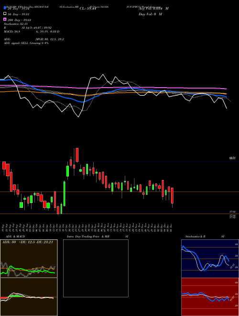Click the RSI 14/5 value line
The width and height of the screenshot is (239, 316).
tap(28, 28)
